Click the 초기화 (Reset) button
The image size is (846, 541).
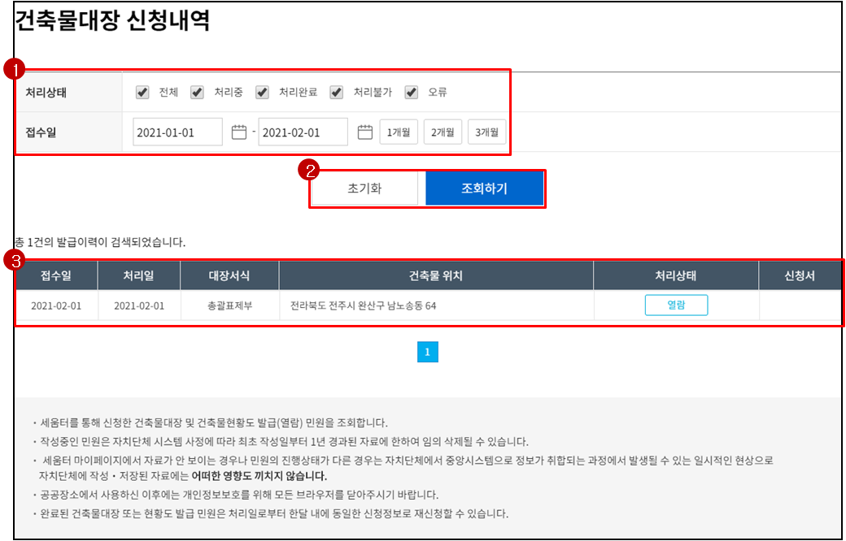coord(364,188)
